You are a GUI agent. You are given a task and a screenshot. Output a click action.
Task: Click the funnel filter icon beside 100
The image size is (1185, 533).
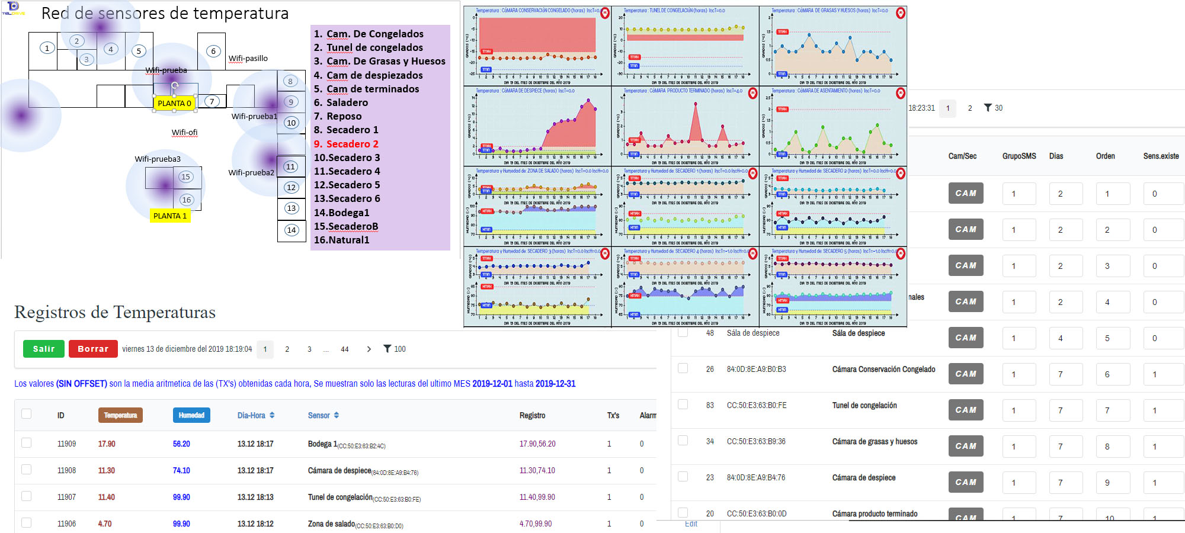click(x=387, y=349)
